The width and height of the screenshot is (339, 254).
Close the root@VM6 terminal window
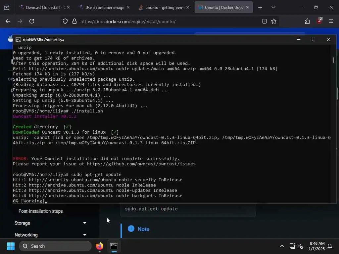(x=329, y=39)
